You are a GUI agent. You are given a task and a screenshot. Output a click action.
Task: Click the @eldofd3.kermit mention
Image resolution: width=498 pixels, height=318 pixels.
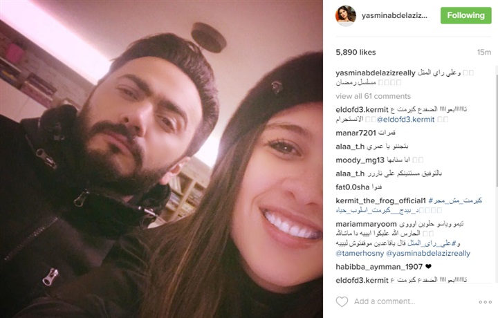coord(405,120)
